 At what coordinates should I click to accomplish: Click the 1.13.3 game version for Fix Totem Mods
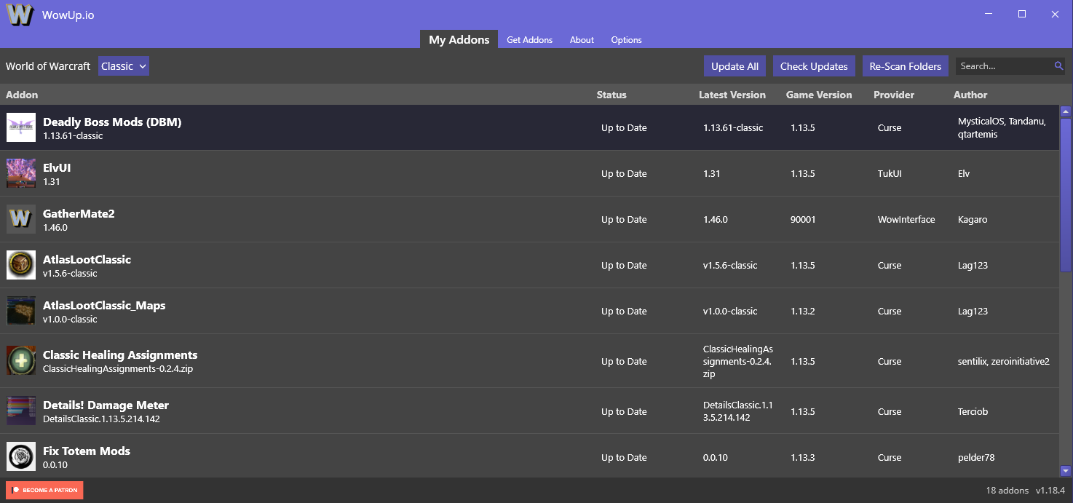click(803, 457)
